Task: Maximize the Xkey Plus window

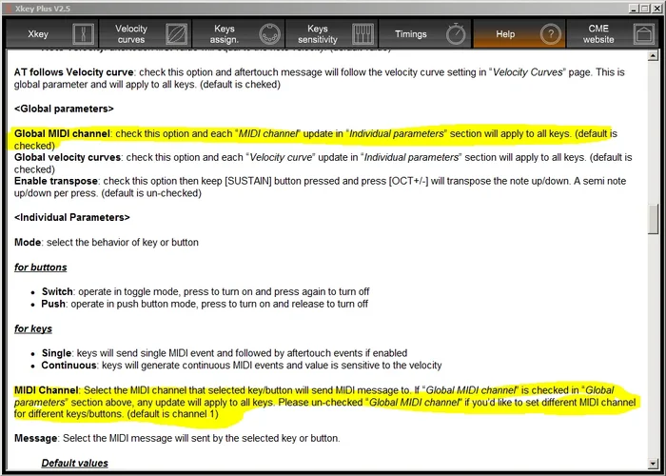Action: 644,8
